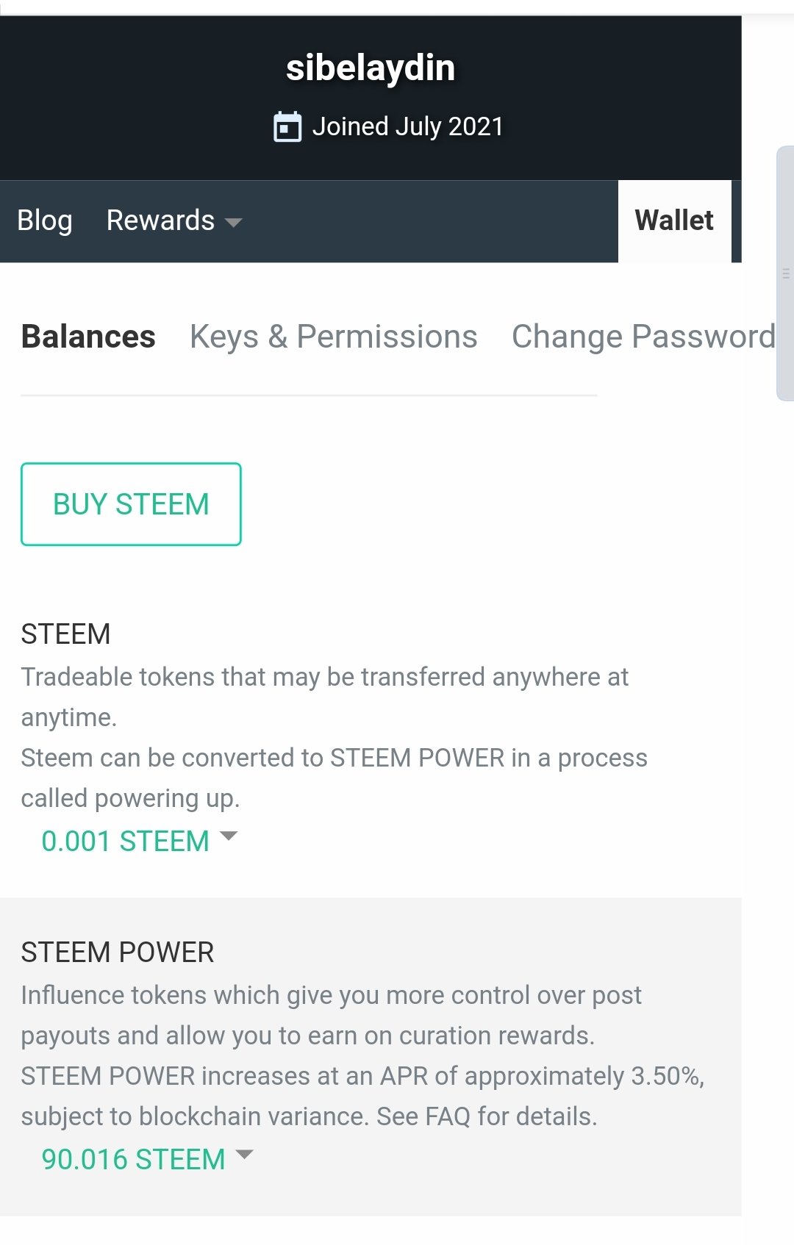Click the Rewards dropdown caret arrow

coord(233,222)
